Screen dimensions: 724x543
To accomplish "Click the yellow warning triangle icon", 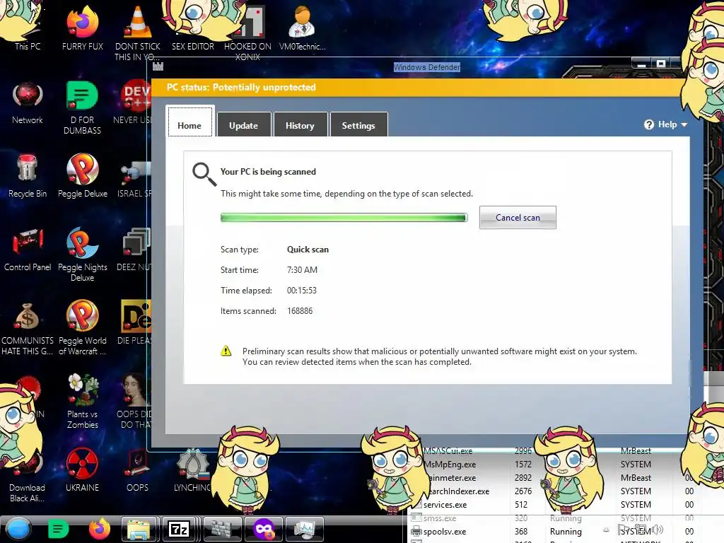I will click(x=226, y=351).
